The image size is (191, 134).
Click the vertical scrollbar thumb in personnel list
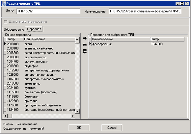[x=77, y=42]
